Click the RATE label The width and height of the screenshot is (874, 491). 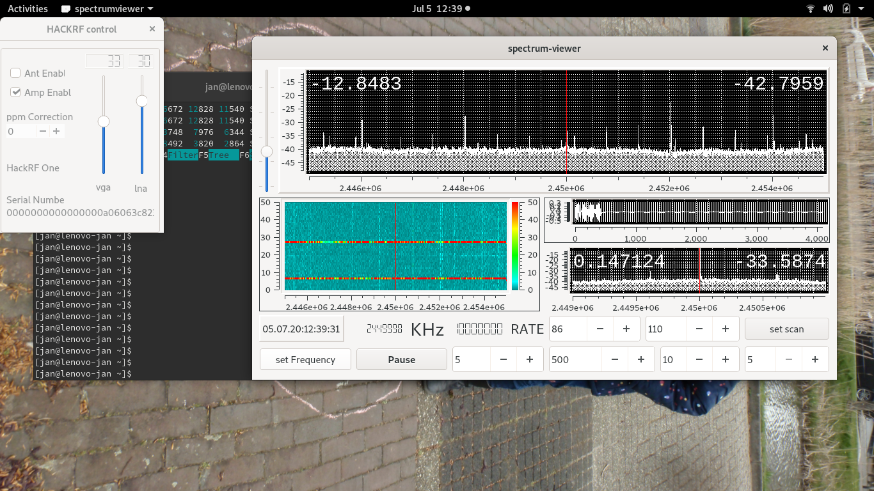point(527,329)
